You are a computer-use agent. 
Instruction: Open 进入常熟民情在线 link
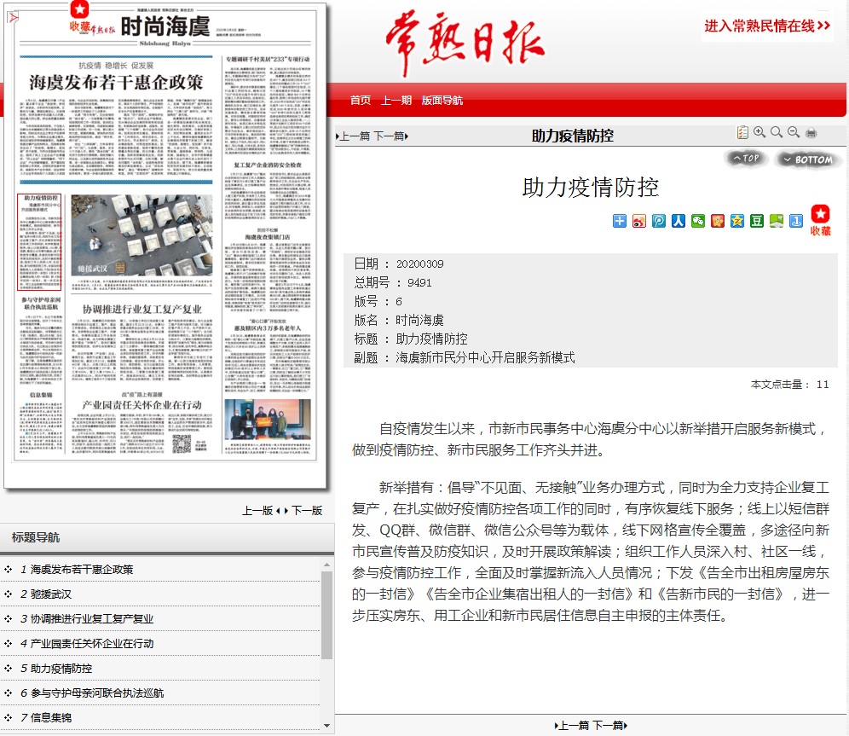point(767,26)
